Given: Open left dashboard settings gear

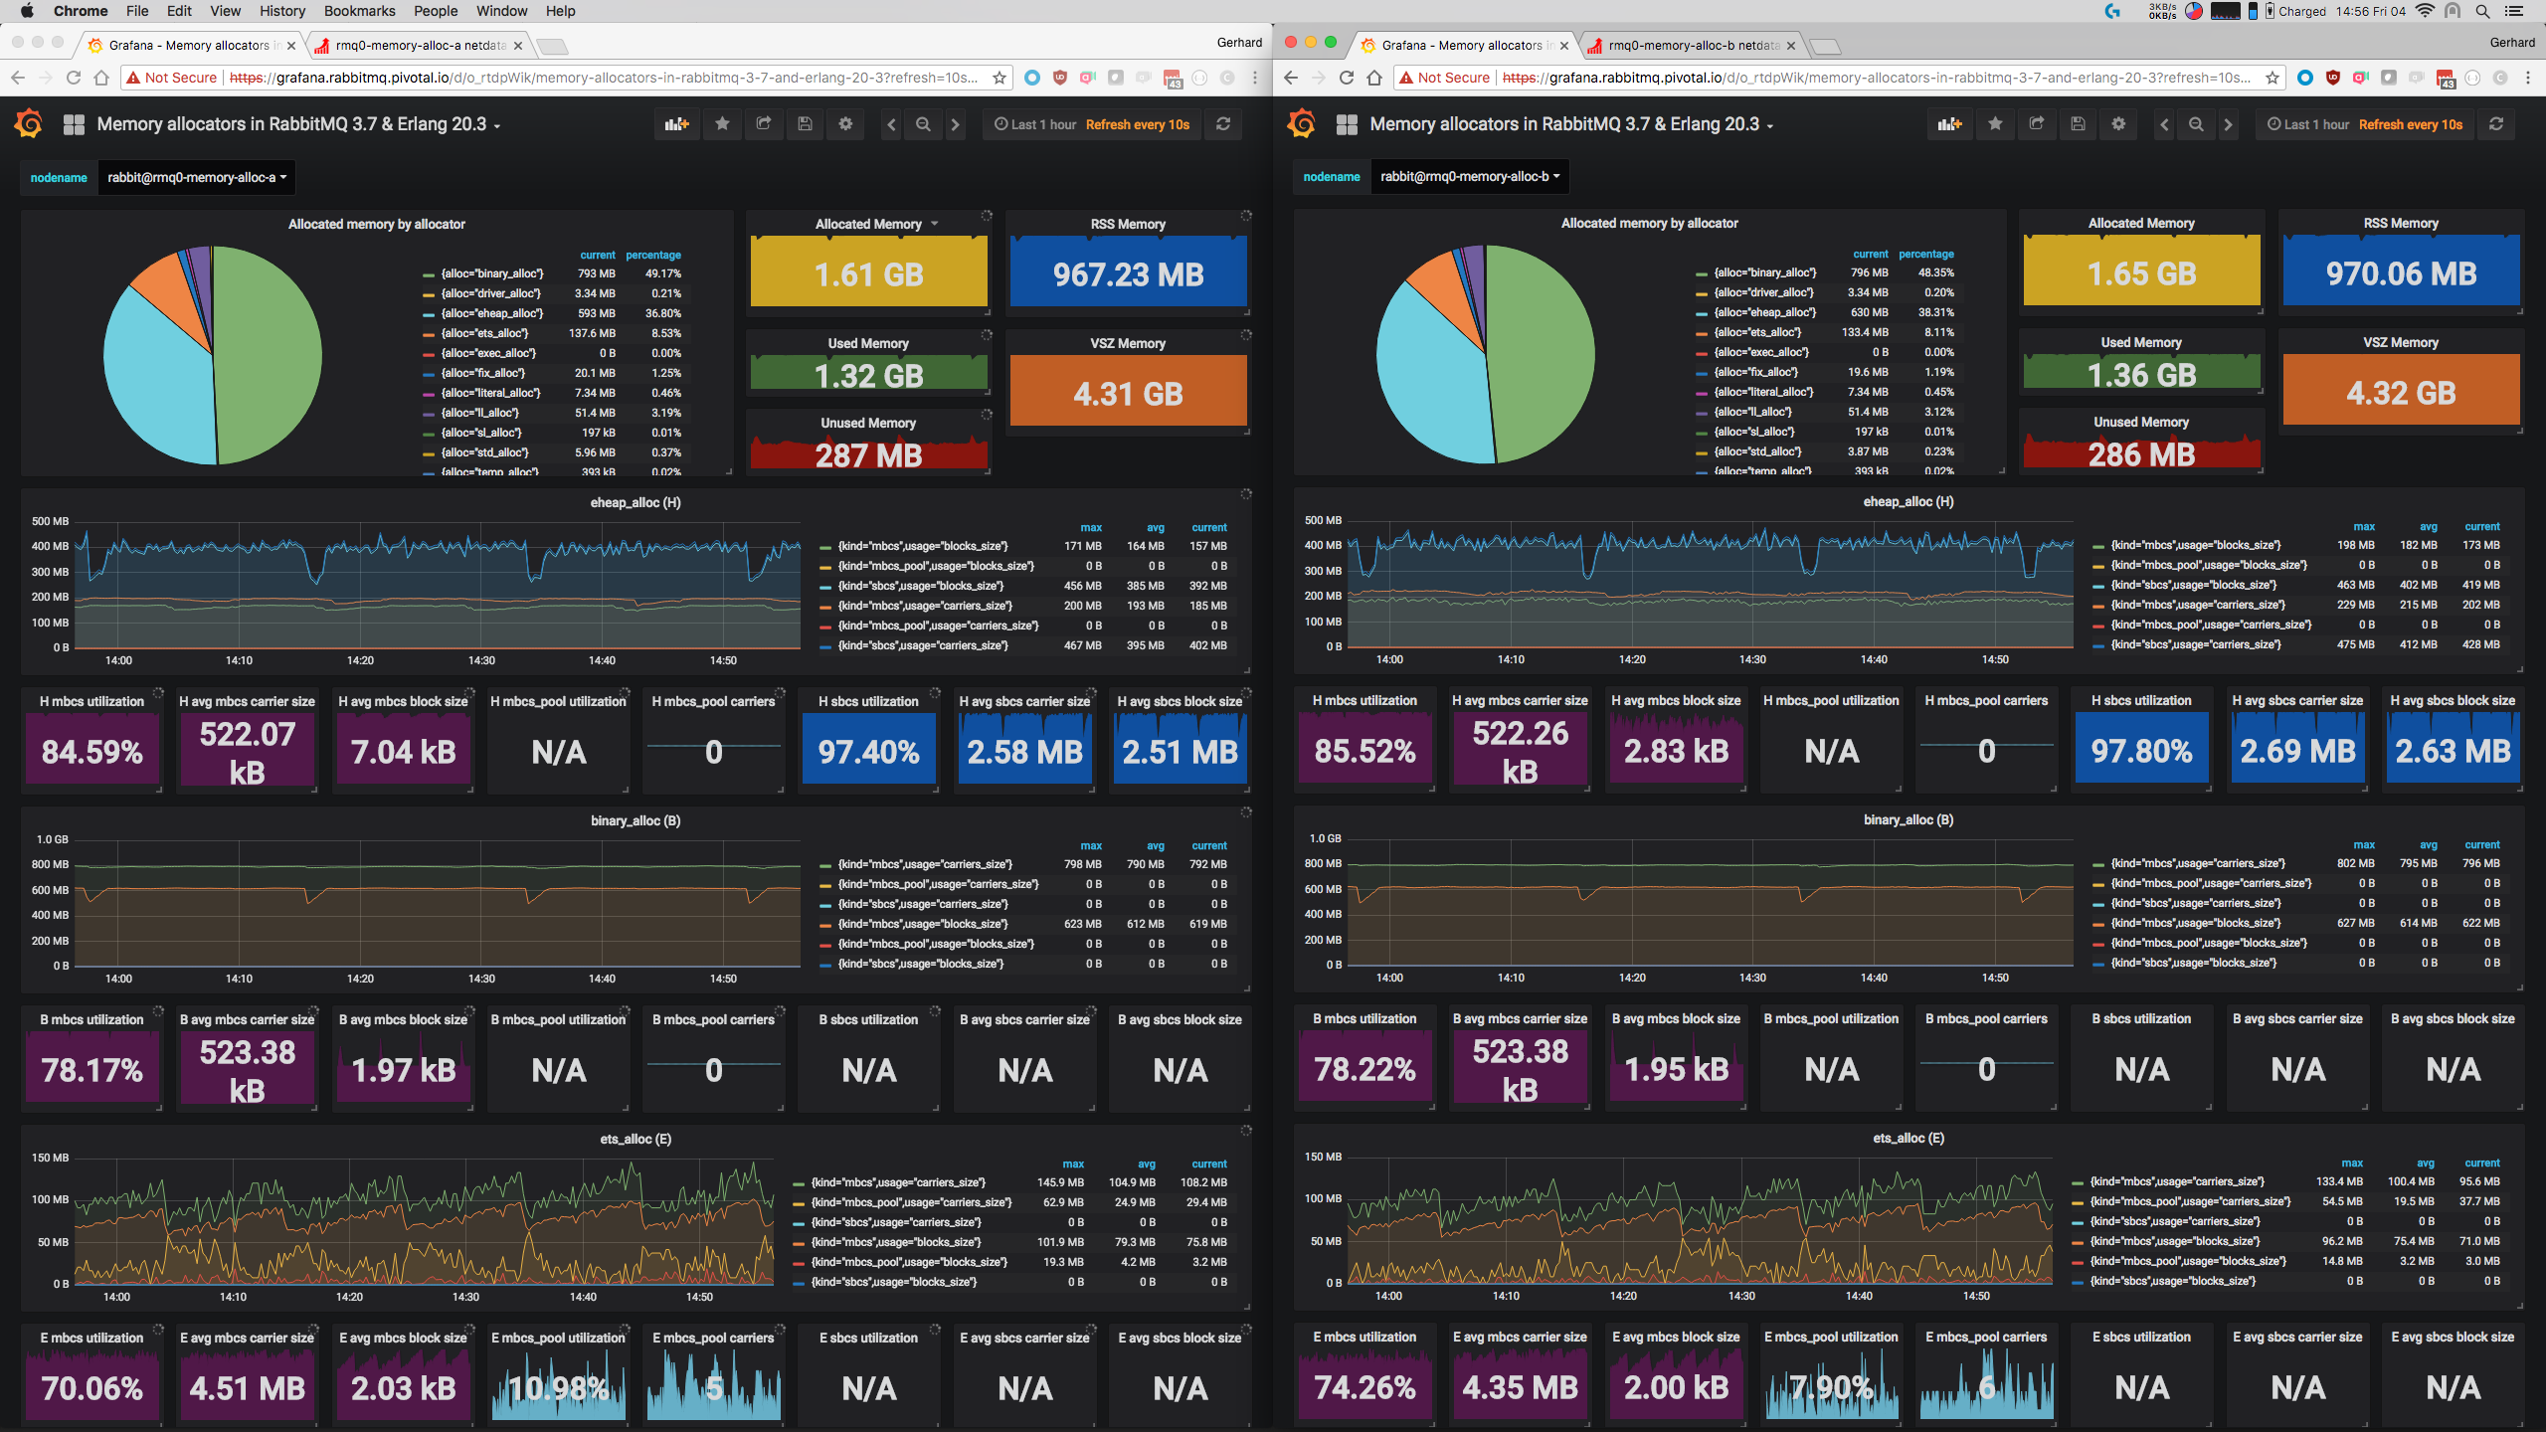Looking at the screenshot, I should 845,124.
